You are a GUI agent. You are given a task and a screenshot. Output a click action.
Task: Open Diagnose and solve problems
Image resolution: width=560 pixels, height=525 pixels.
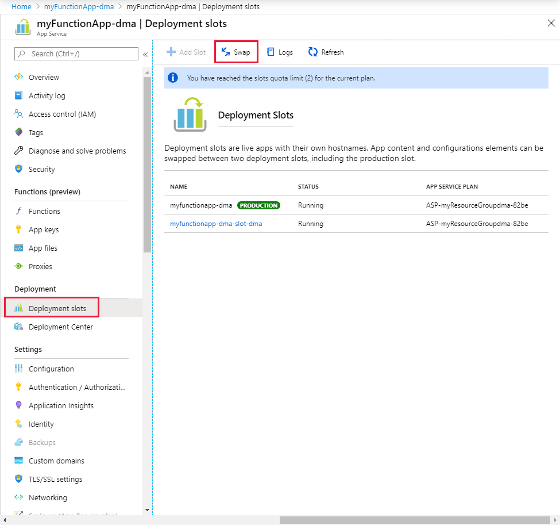click(x=77, y=151)
